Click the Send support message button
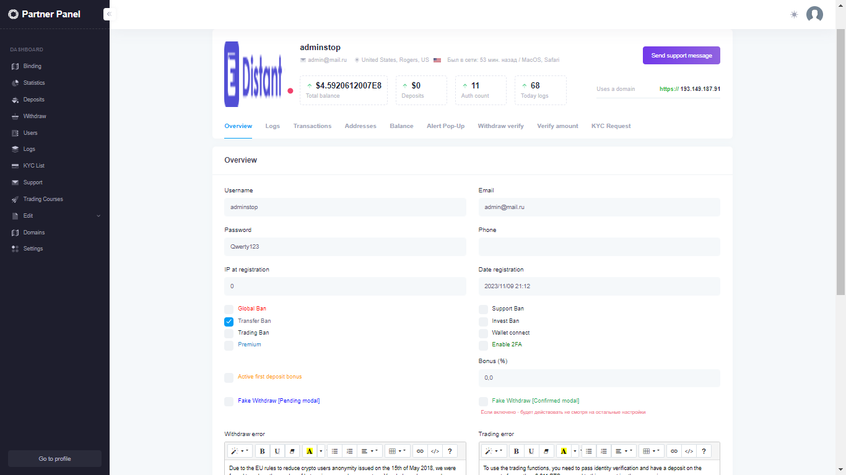The image size is (846, 475). pos(681,56)
